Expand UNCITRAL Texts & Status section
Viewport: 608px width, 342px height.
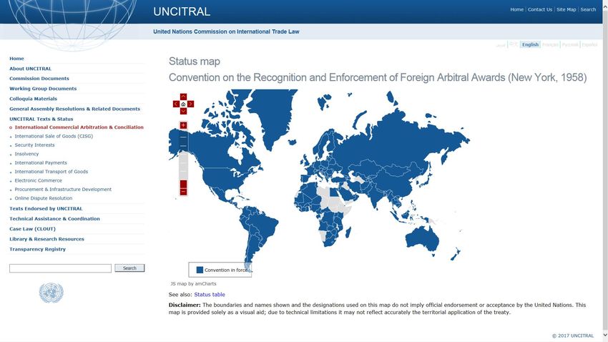[41, 119]
